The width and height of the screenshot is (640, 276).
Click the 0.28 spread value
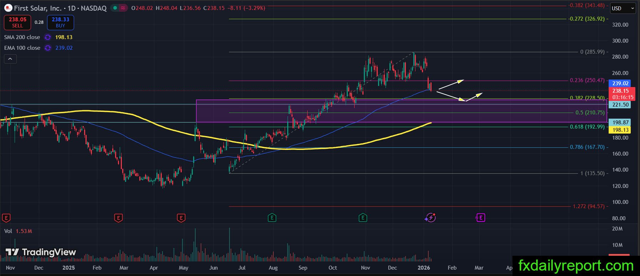coord(39,22)
